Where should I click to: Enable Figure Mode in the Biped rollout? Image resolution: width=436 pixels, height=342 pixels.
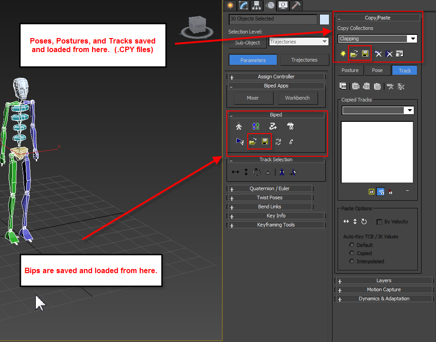pos(239,126)
